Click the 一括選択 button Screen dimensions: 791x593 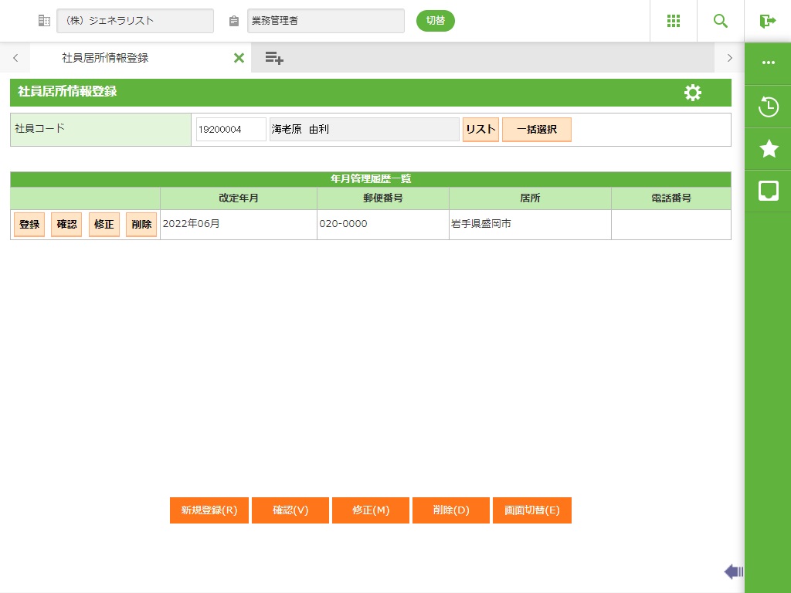pos(536,130)
